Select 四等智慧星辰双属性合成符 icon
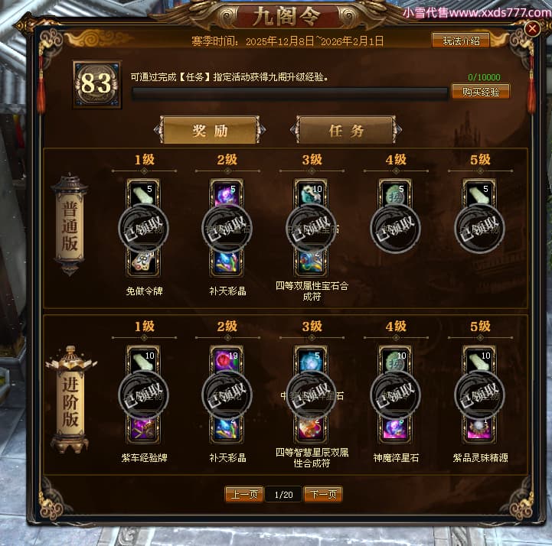 pos(311,429)
